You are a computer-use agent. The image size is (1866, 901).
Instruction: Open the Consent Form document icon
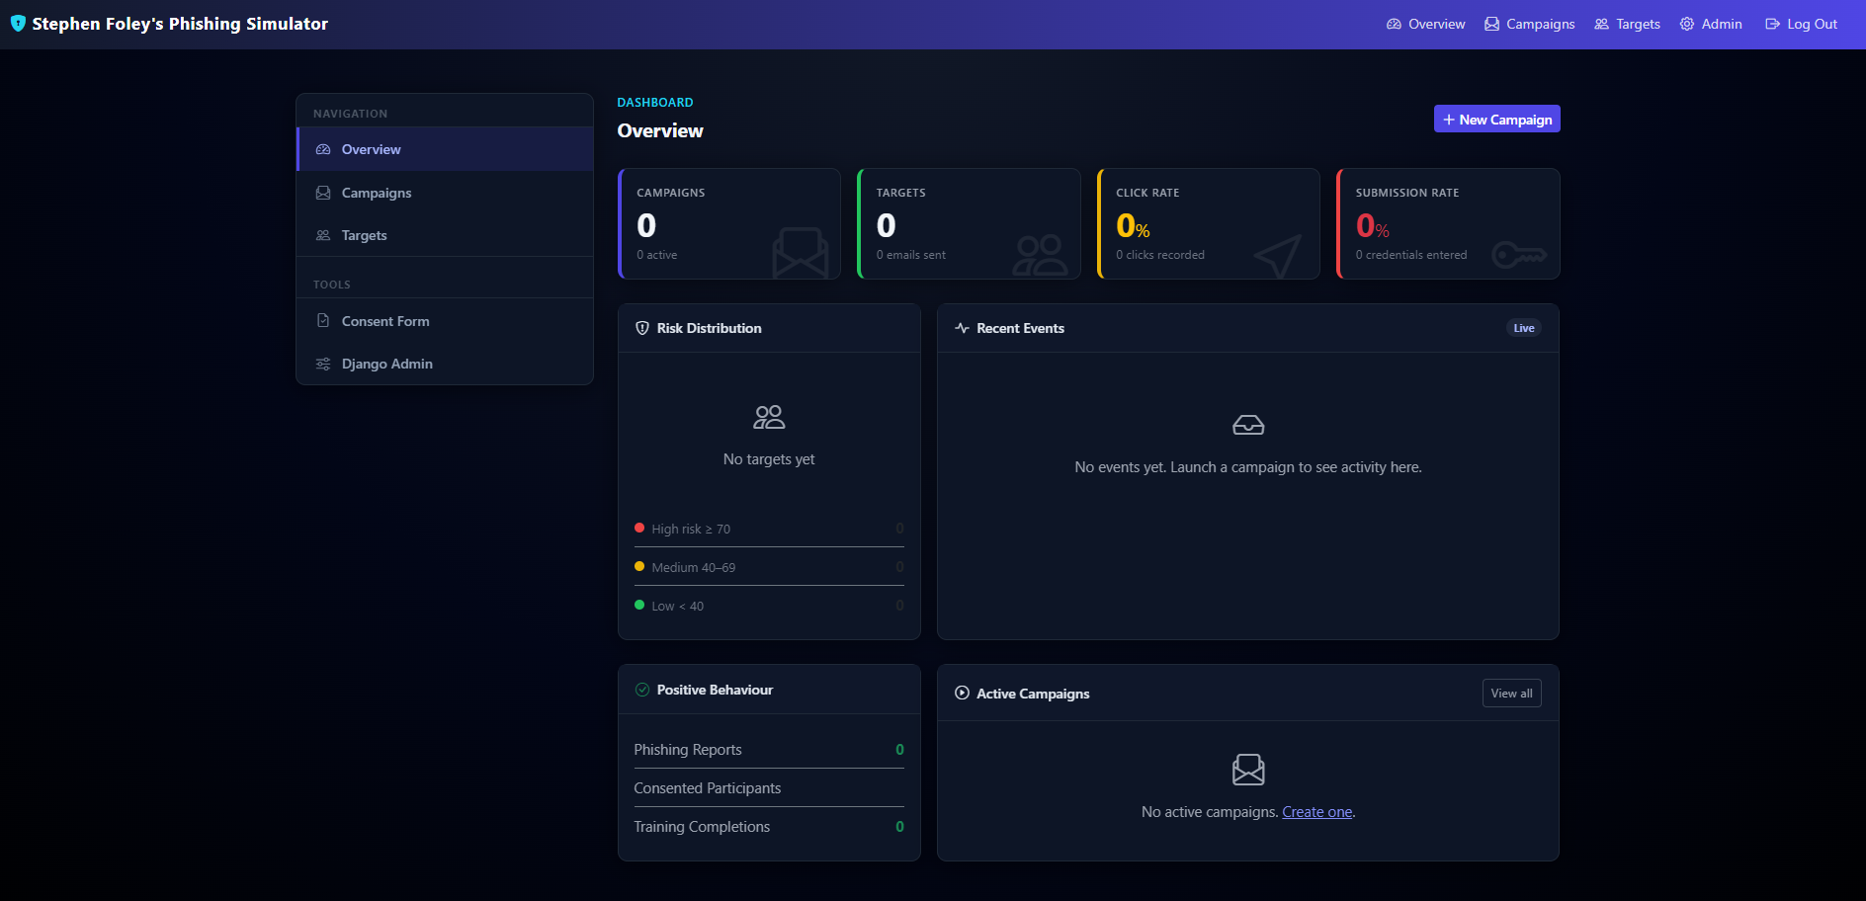point(322,320)
